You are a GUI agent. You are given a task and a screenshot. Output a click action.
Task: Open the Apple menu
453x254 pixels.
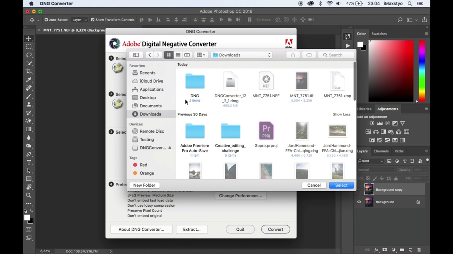(x=31, y=4)
